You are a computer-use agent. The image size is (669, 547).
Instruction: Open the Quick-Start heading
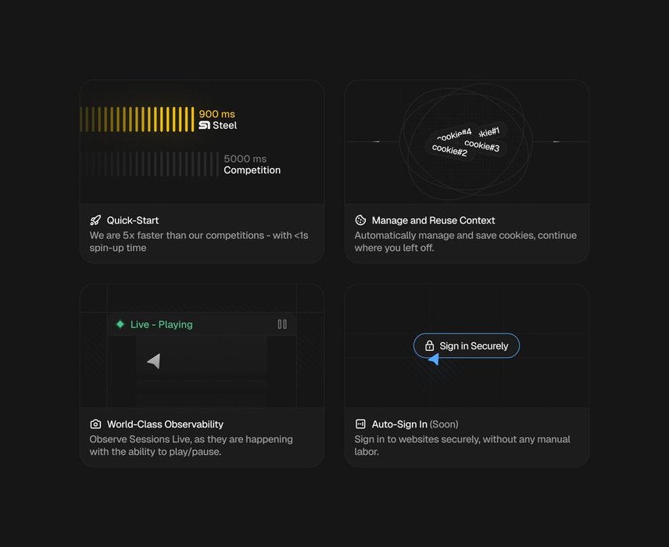pyautogui.click(x=133, y=220)
